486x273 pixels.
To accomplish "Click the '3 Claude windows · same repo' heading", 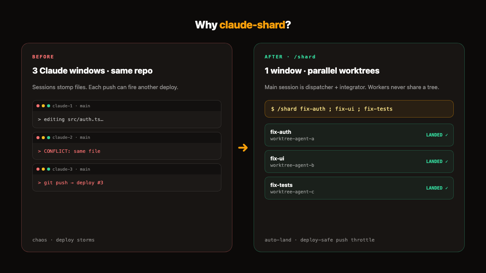I will click(x=93, y=71).
